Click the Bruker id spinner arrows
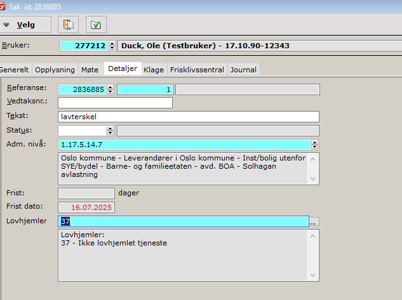Viewport: 402px width, 300px height. (x=112, y=46)
